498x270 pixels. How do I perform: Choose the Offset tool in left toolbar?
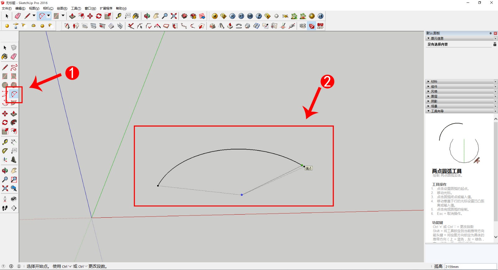[x=14, y=131]
